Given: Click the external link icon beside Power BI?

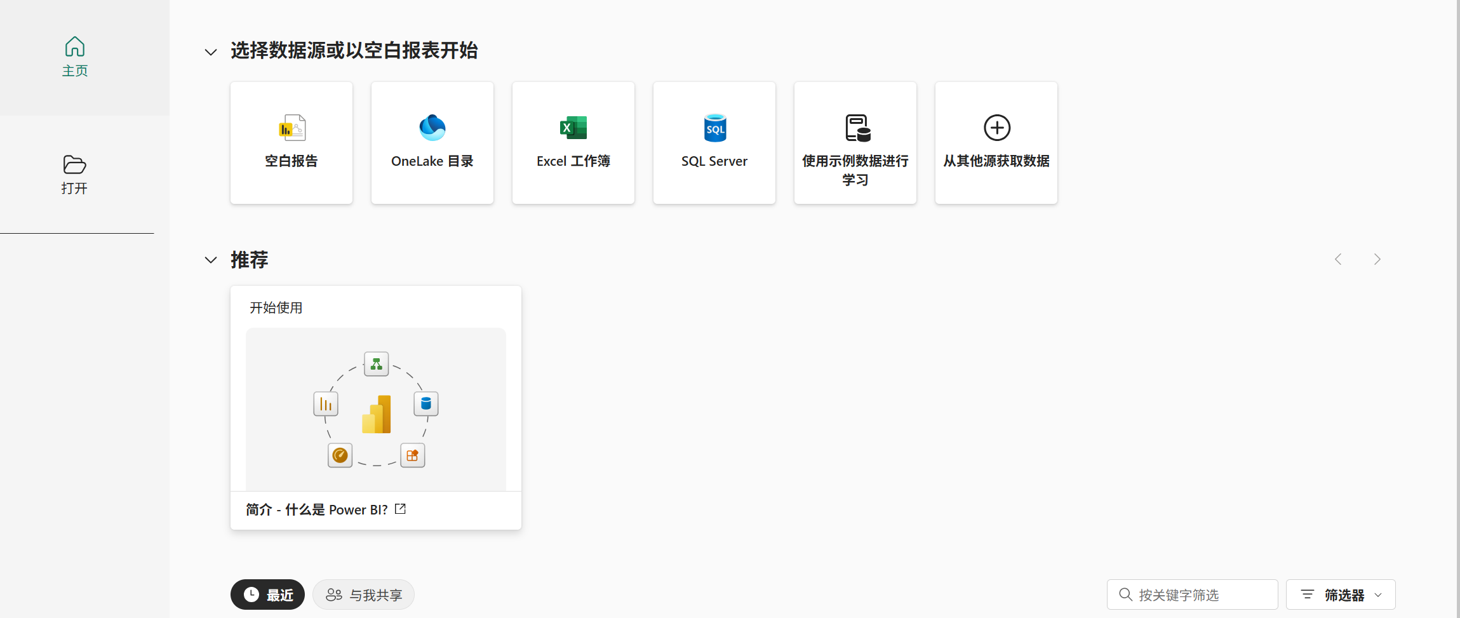Looking at the screenshot, I should [400, 509].
